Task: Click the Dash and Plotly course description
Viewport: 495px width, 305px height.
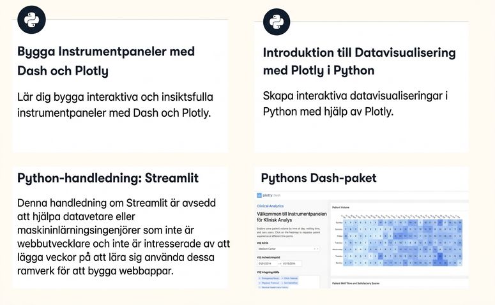Action: coord(115,105)
